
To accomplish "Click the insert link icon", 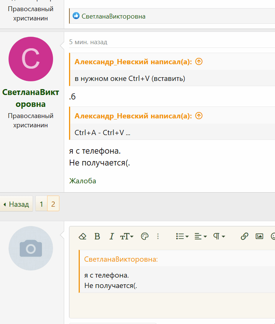I will 245,236.
